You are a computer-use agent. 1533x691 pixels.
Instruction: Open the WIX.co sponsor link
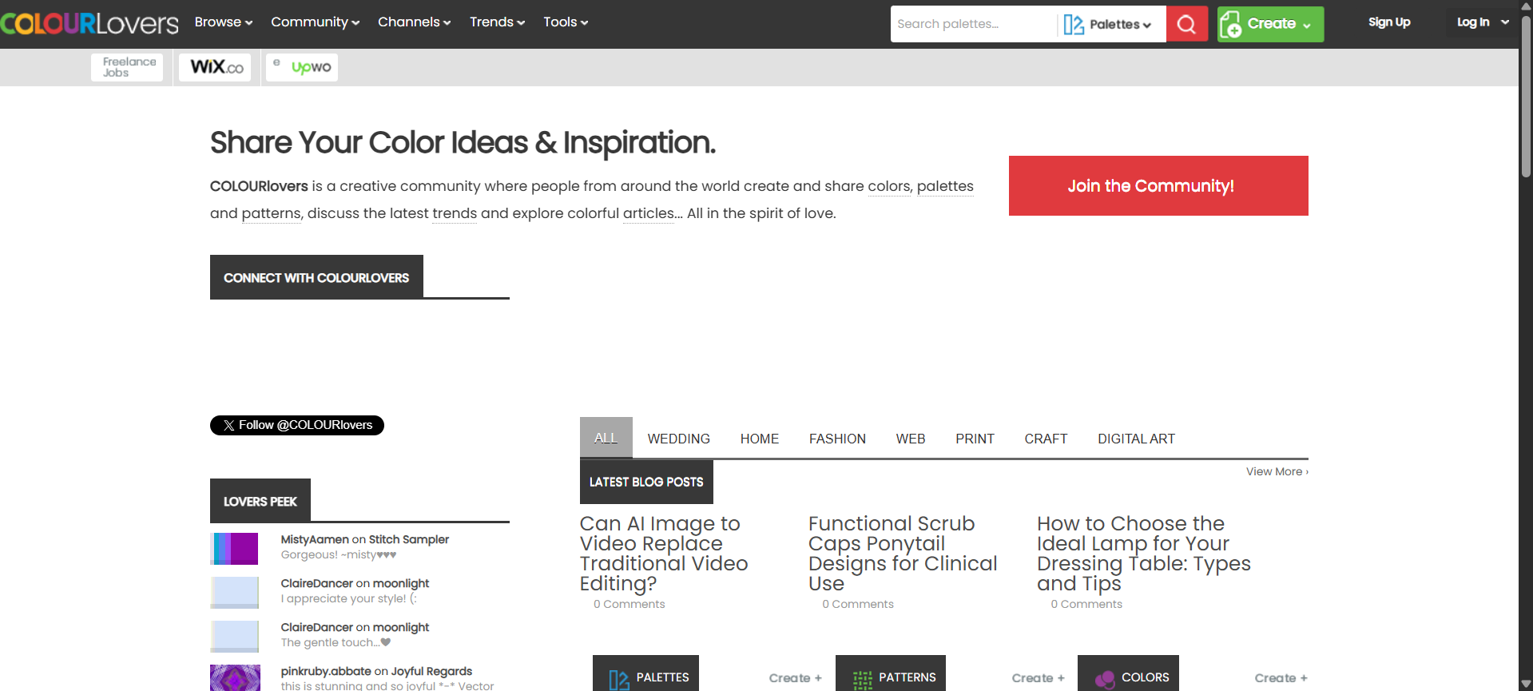[x=215, y=67]
